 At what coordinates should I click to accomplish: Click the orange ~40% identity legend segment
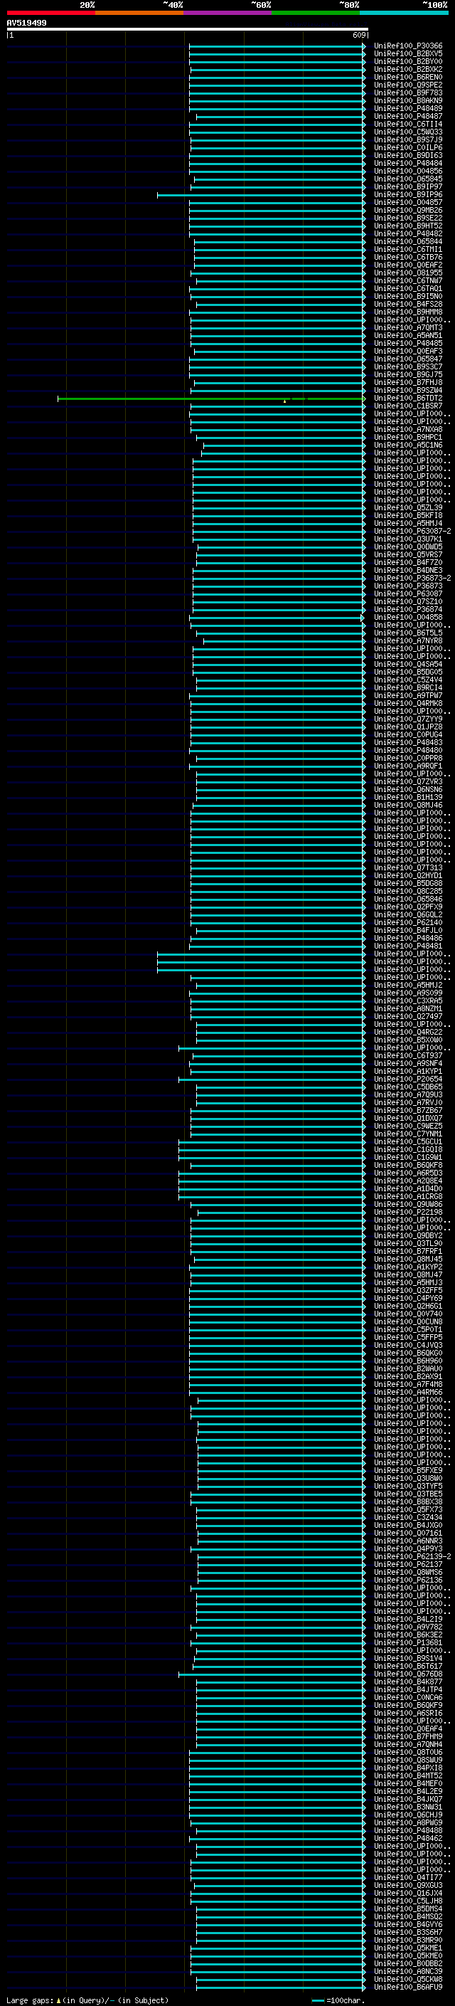click(139, 13)
